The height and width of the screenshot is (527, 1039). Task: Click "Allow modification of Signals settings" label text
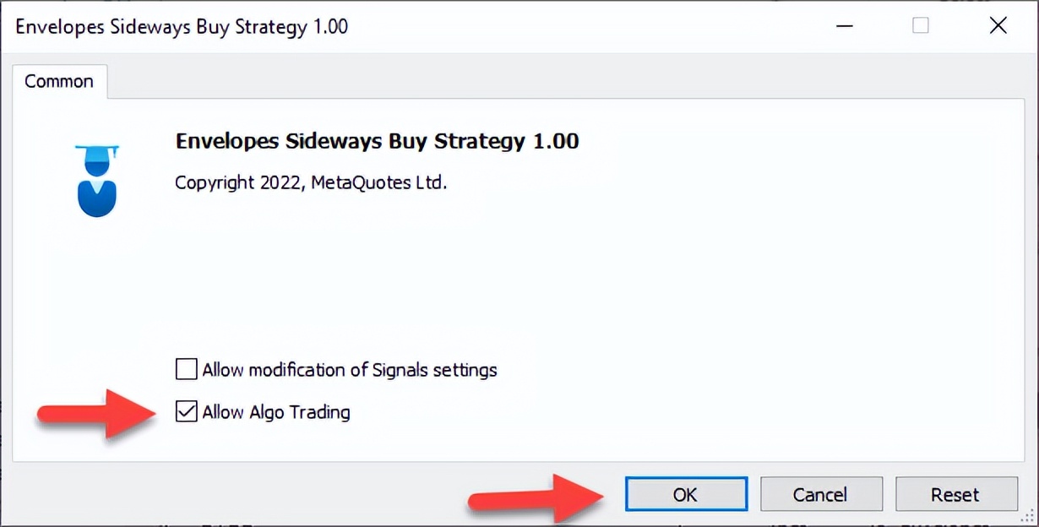click(x=350, y=370)
